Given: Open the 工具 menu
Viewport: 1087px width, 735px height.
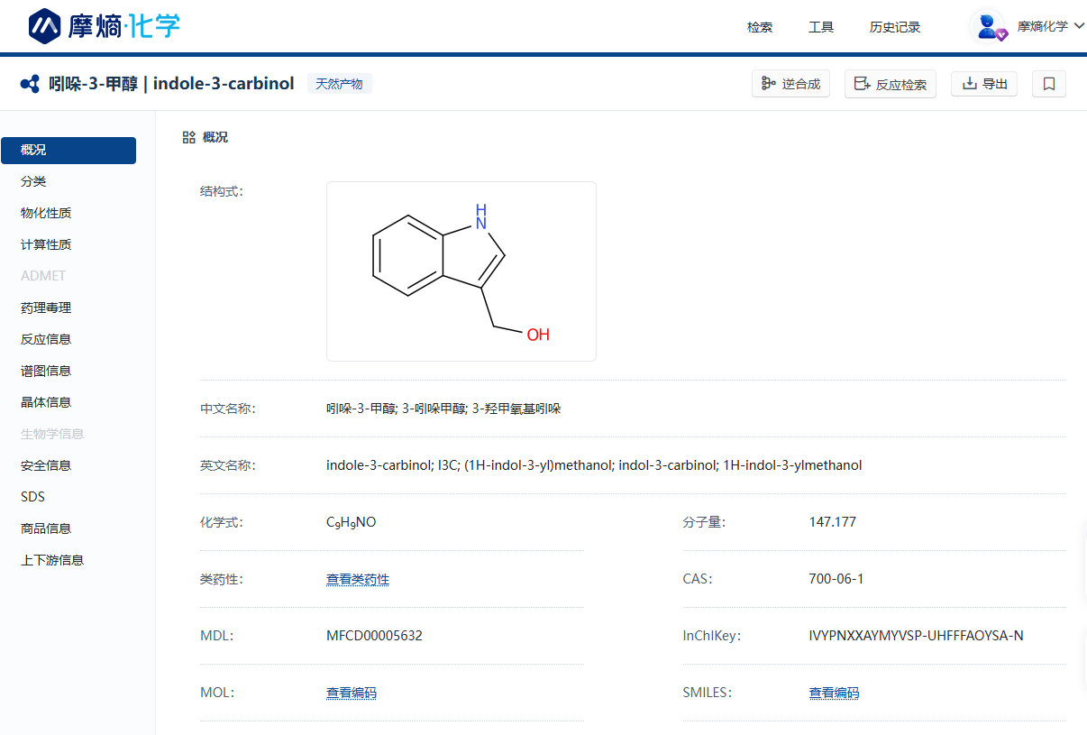Looking at the screenshot, I should point(821,27).
